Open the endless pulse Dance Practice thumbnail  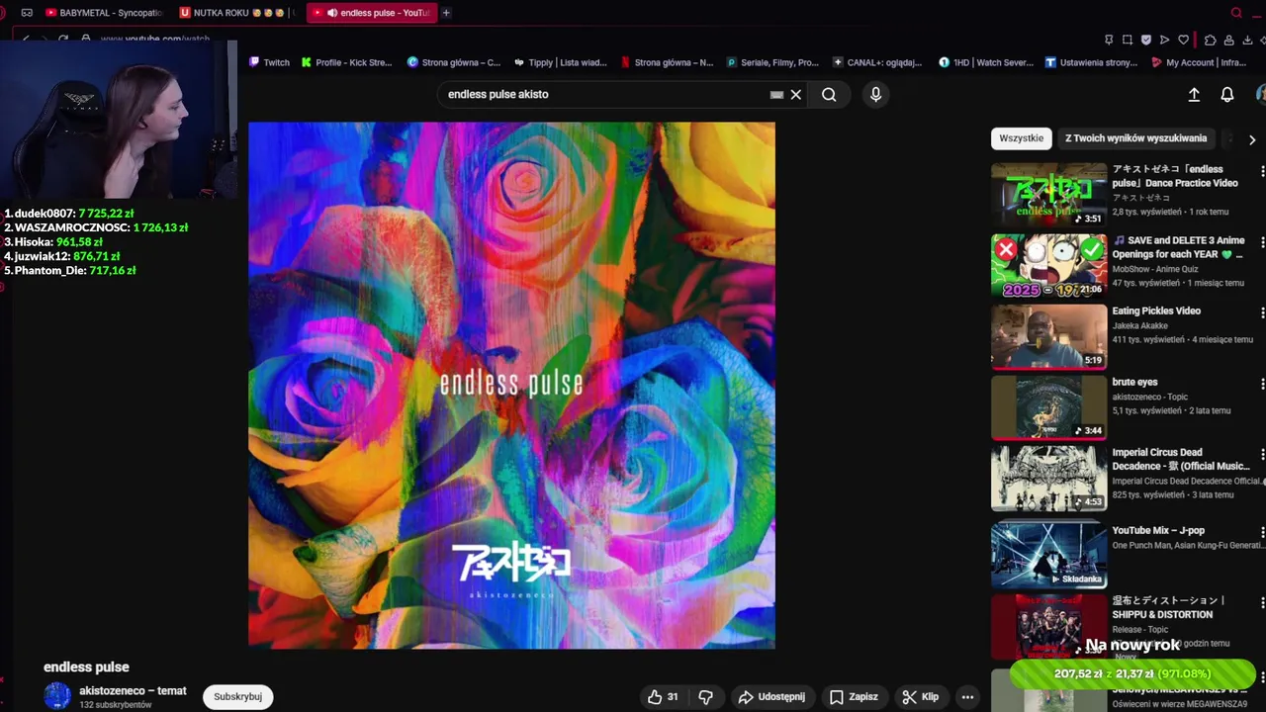1048,195
